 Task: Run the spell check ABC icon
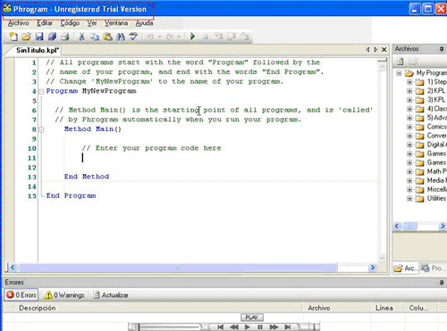[x=133, y=37]
